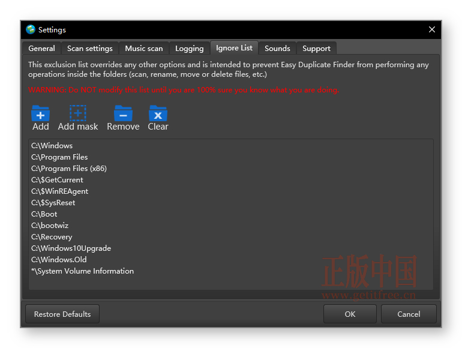Select the C:\Windows.Old entry
The width and height of the screenshot is (462, 348).
(231, 260)
